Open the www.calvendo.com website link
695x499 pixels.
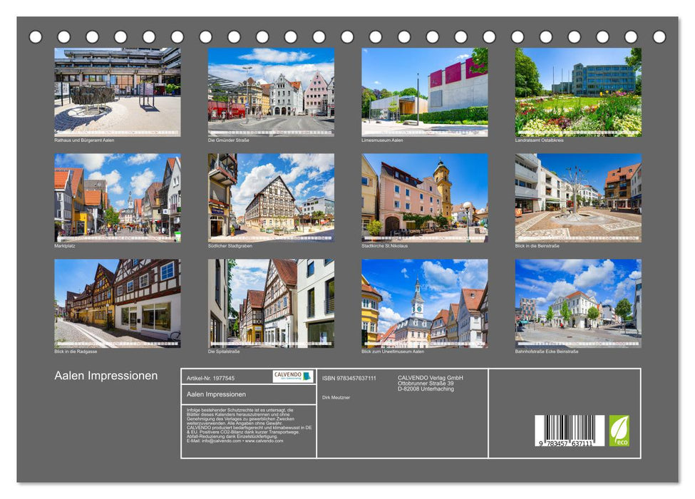click(264, 441)
